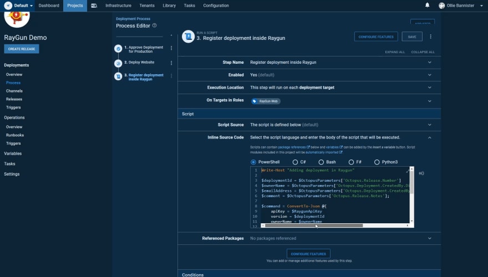The height and width of the screenshot is (277, 488).
Task: Open the variables help link
Action: (334, 147)
